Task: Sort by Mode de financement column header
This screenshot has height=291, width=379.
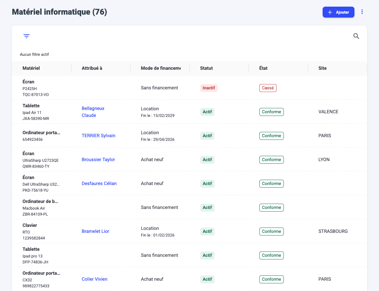Action: tap(161, 68)
